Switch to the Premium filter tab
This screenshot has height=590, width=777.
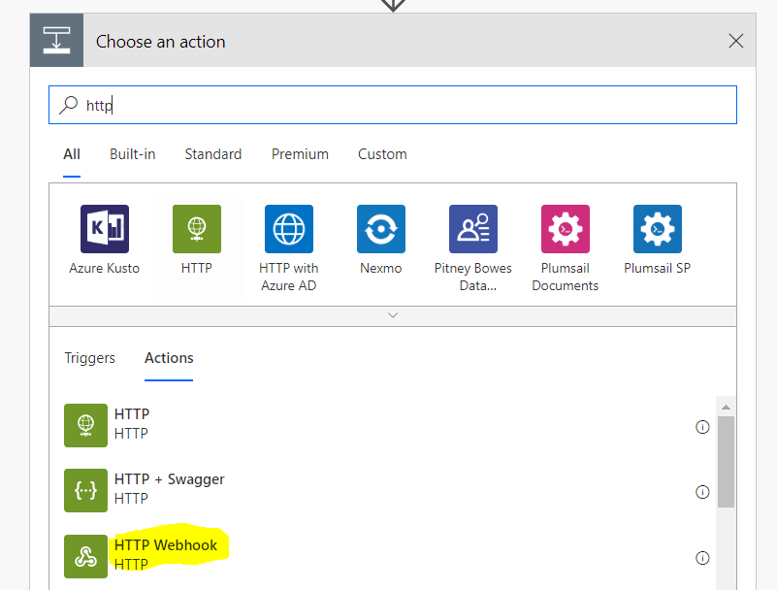(x=300, y=154)
